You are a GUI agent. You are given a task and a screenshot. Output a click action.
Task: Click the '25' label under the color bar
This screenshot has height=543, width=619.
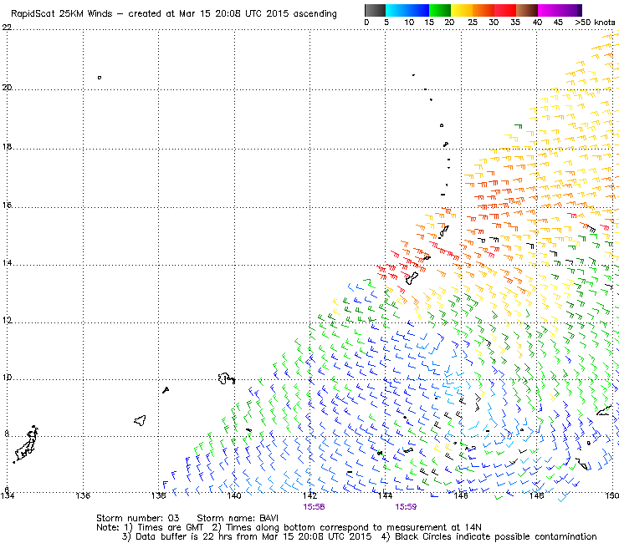pos(473,23)
